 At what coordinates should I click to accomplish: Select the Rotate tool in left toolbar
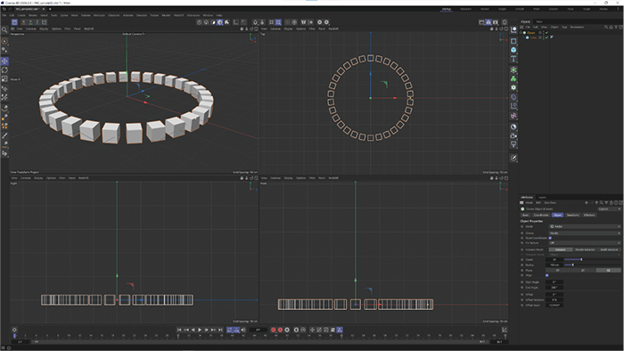(4, 70)
